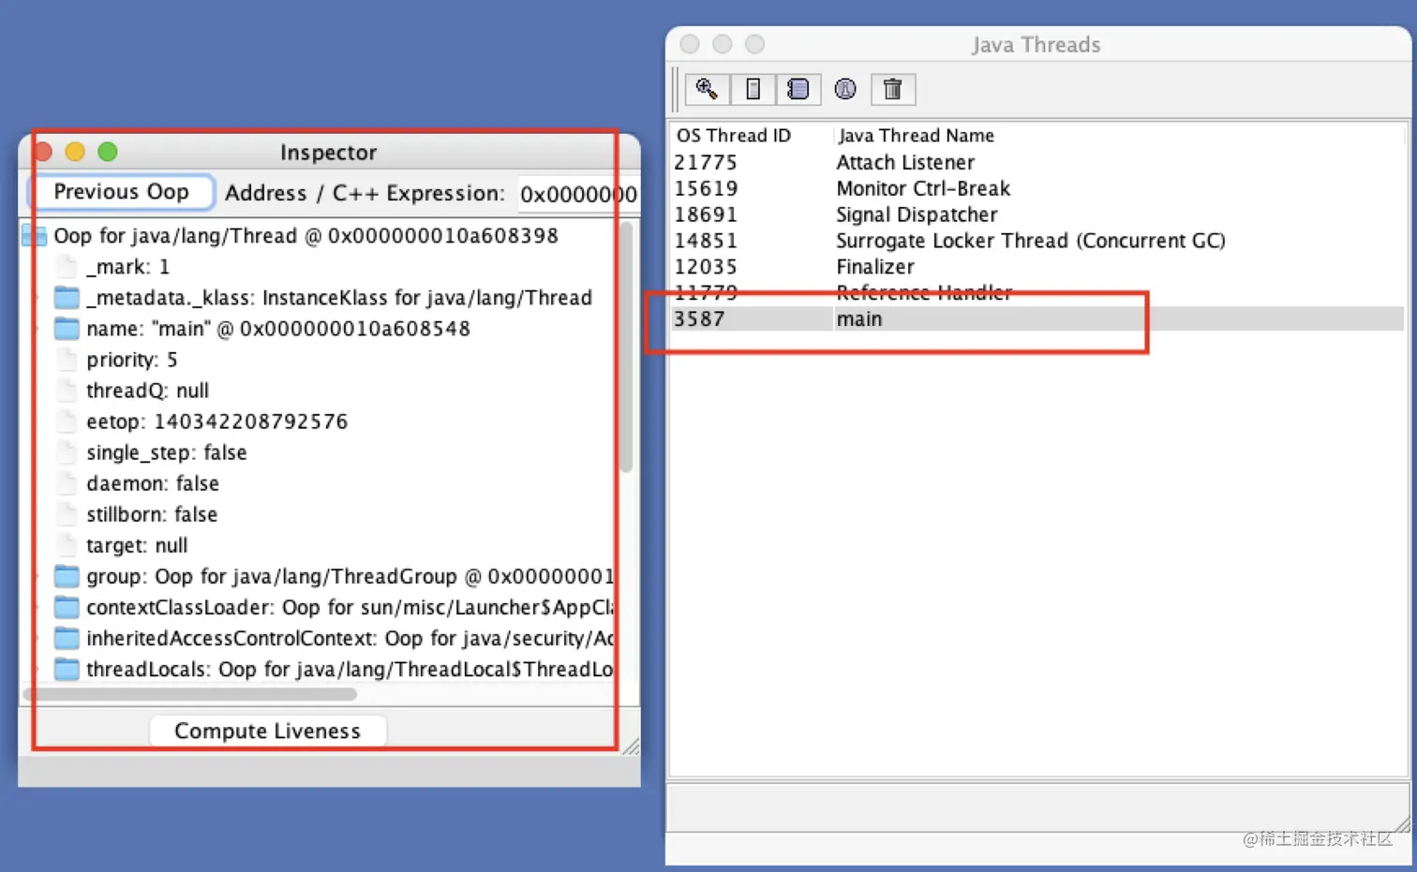Click the Show Stack Memory toolbar icon

click(753, 89)
